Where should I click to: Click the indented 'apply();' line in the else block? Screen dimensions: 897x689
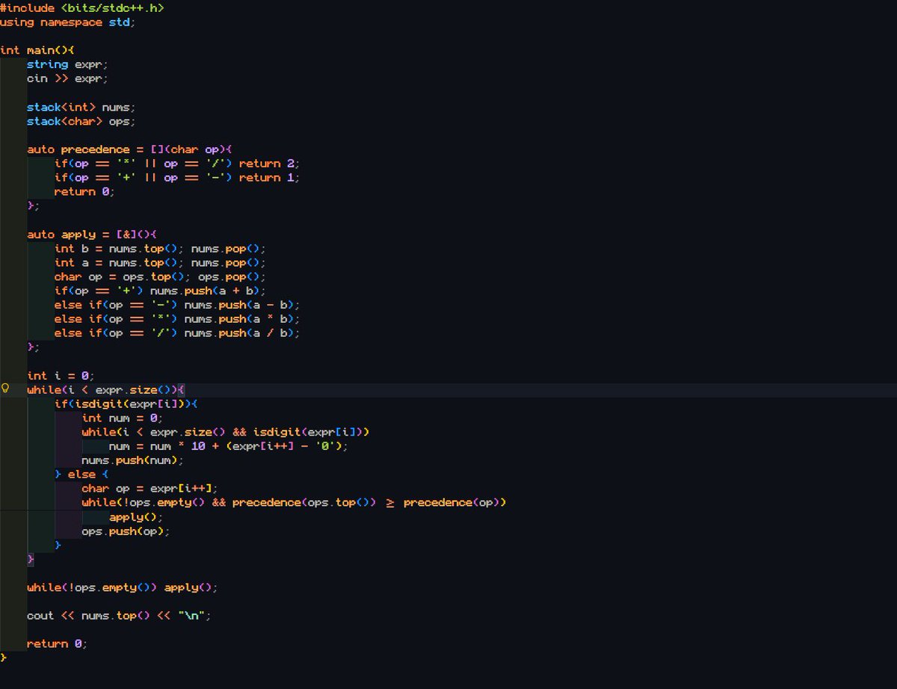pos(136,518)
